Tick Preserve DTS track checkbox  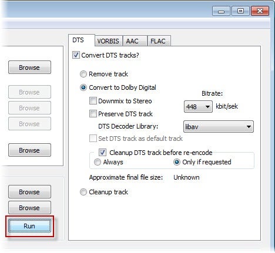(x=93, y=114)
